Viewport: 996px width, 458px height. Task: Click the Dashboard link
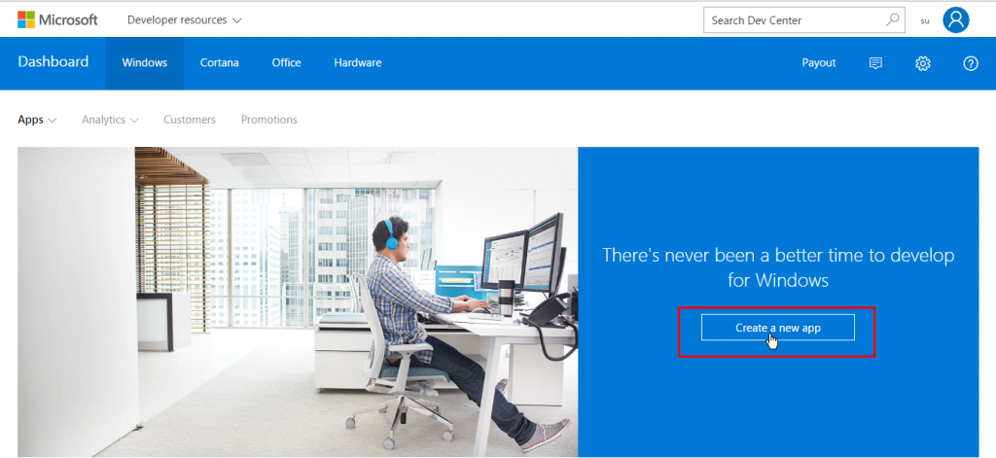53,61
